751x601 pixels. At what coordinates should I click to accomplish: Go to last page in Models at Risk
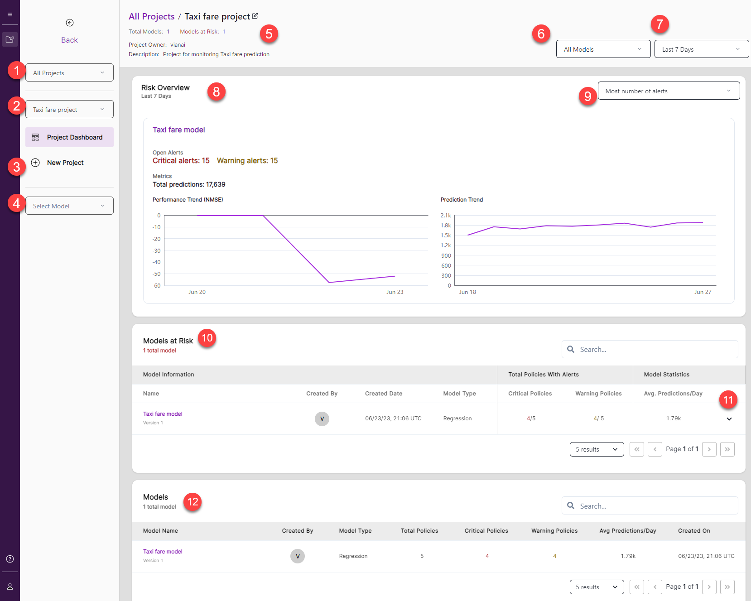[x=727, y=449]
